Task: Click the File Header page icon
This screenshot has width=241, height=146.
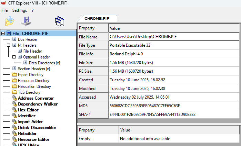Action: [x=20, y=51]
